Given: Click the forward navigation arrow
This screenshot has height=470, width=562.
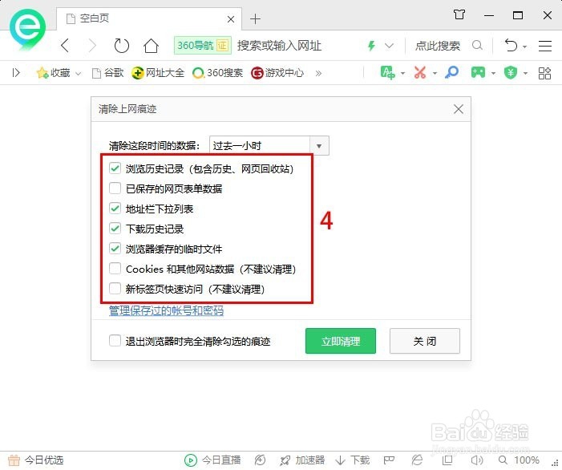Looking at the screenshot, I should 92,46.
